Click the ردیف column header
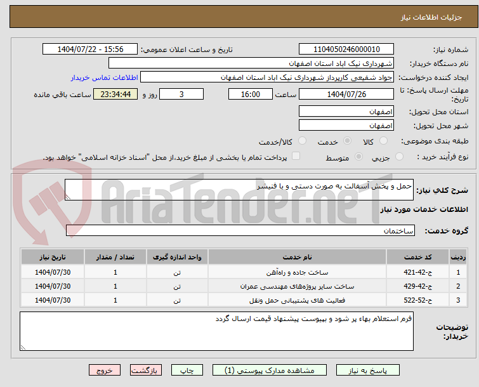Image resolution: width=479 pixels, height=387 pixels. [x=458, y=257]
